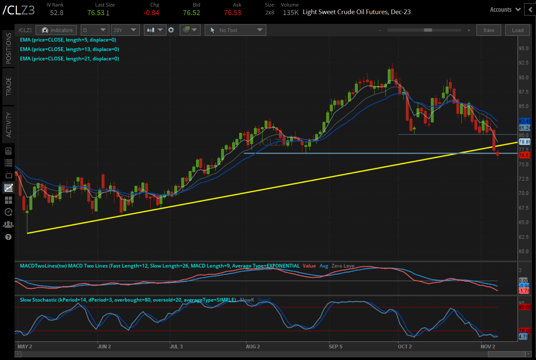Click the chart settings gear icon
The width and height of the screenshot is (536, 360).
[171, 30]
